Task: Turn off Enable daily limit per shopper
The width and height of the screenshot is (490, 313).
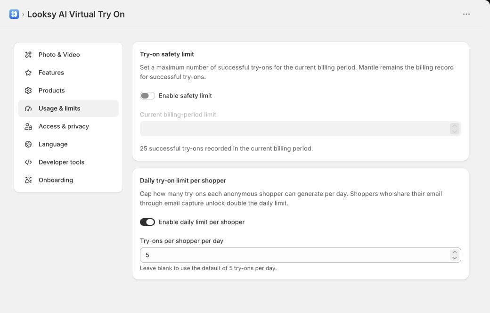Action: [x=147, y=222]
